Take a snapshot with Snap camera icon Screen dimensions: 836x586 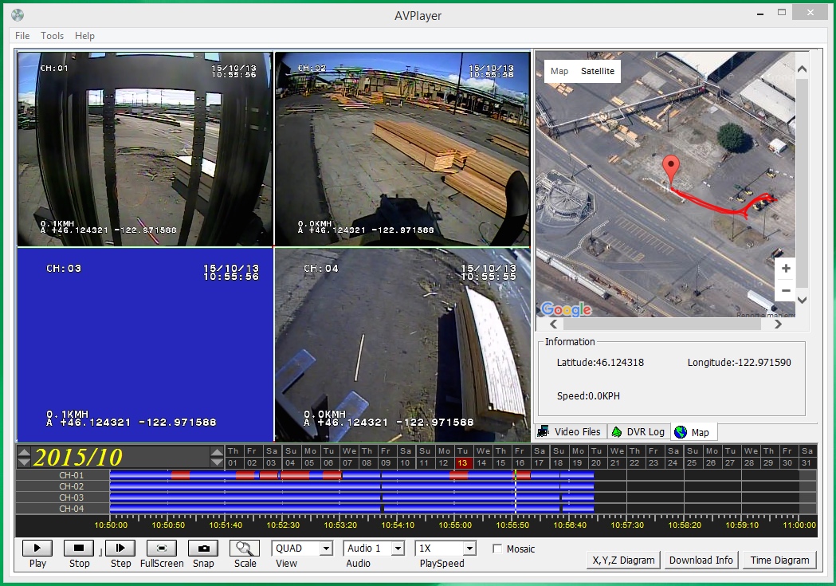coord(203,548)
